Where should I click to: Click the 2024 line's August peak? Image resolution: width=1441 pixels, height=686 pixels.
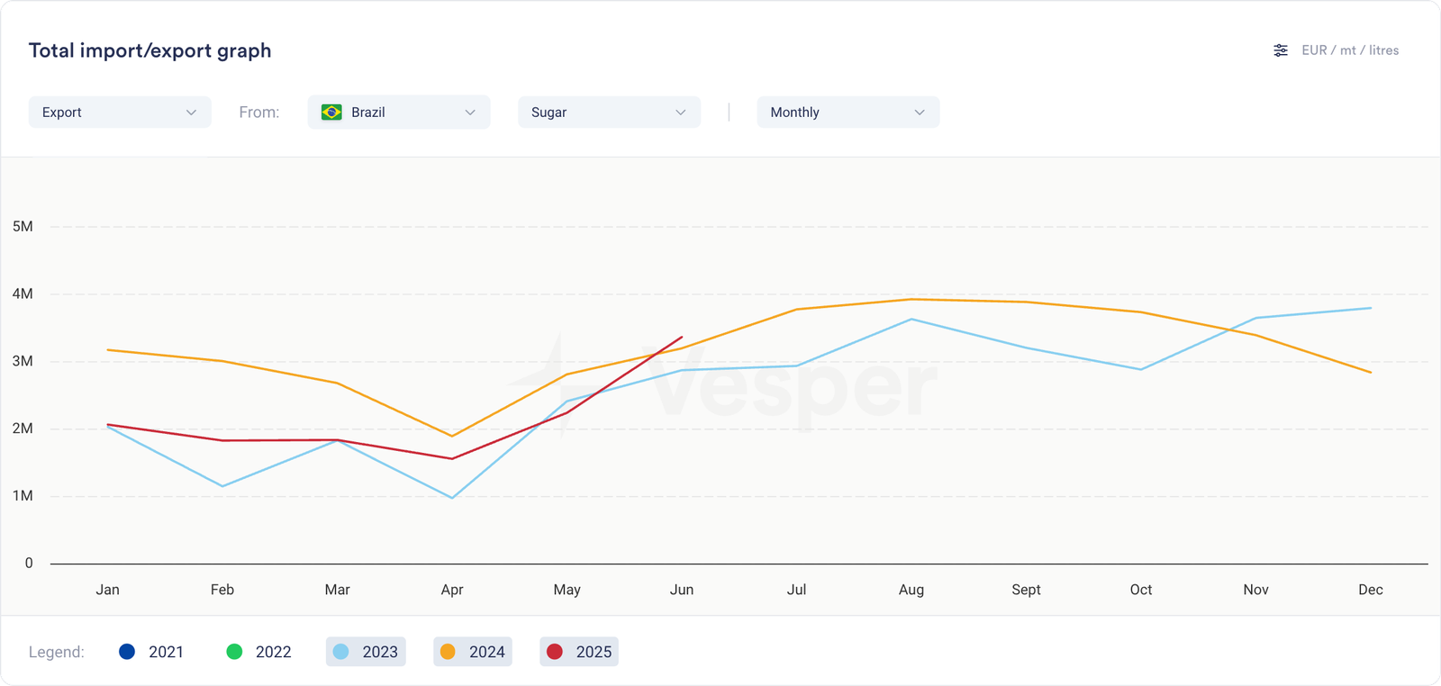(x=911, y=300)
